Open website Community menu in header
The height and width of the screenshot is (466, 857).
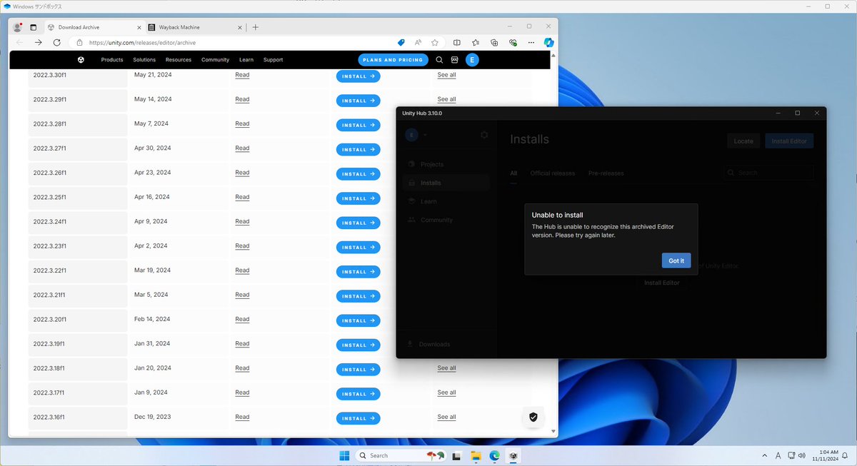[x=215, y=60]
